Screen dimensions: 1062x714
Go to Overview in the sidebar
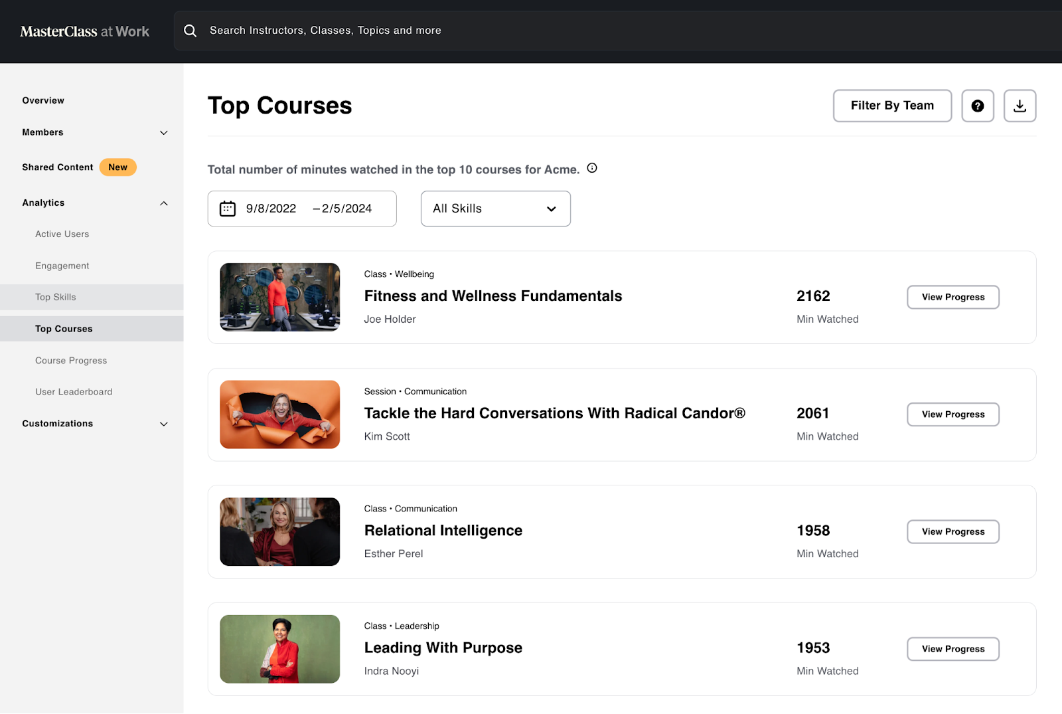click(x=43, y=100)
